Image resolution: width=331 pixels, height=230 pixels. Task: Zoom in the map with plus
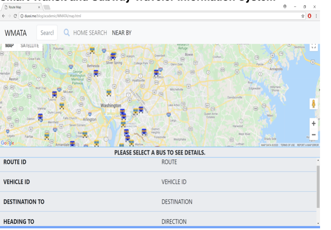click(314, 123)
